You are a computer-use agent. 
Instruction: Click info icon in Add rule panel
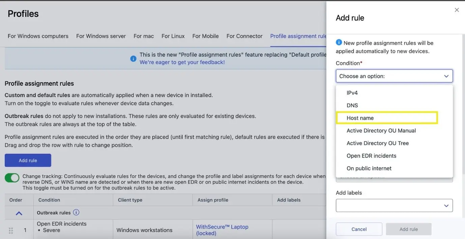[339, 43]
